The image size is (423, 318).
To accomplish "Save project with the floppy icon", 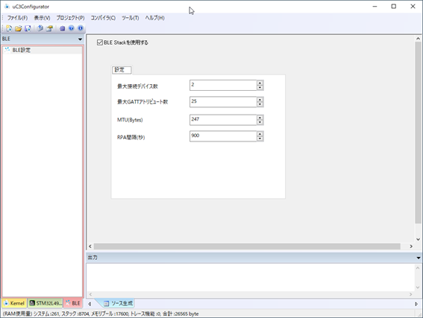I will pyautogui.click(x=28, y=28).
